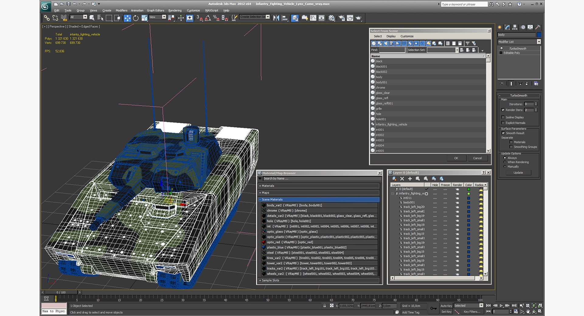Open Display menu in Select From Scene
The height and width of the screenshot is (316, 584).
click(x=391, y=36)
